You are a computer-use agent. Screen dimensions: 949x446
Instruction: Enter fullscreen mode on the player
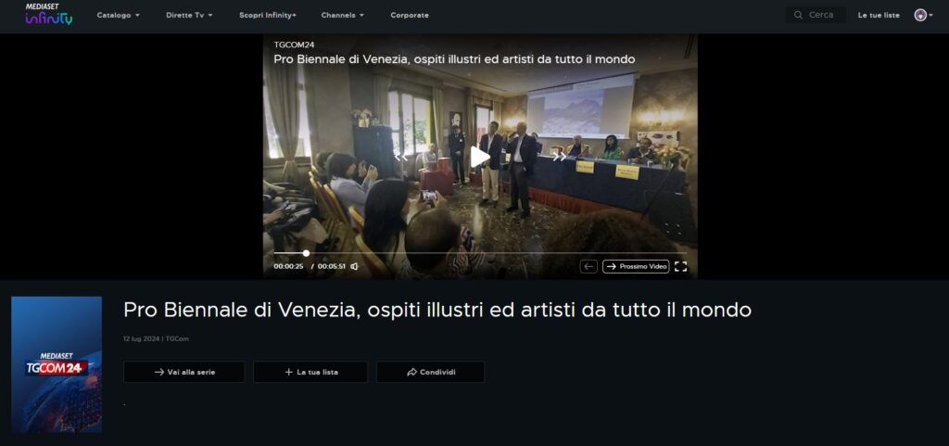click(680, 266)
